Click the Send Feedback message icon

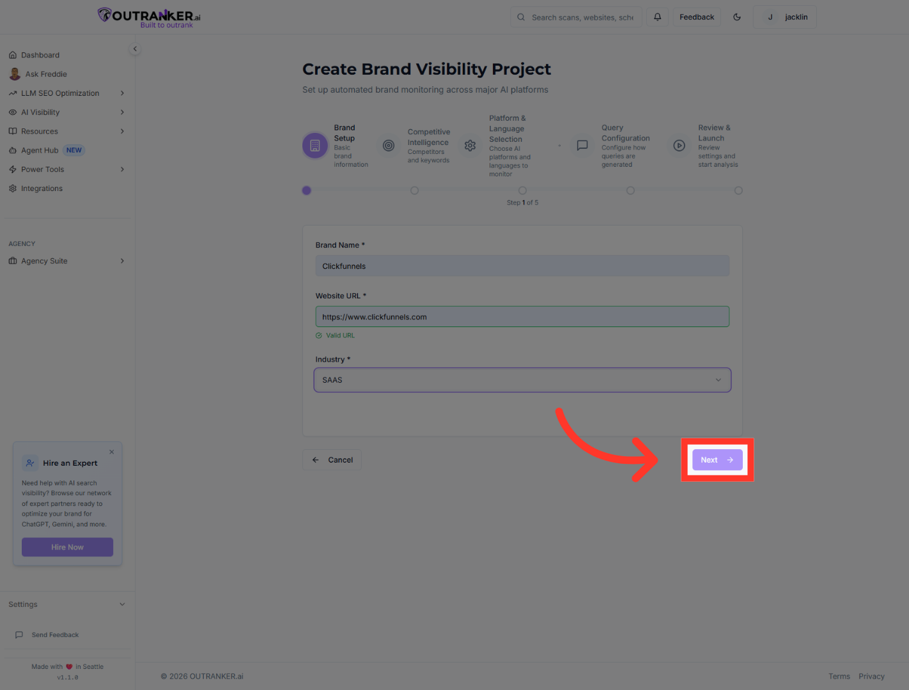(x=19, y=635)
